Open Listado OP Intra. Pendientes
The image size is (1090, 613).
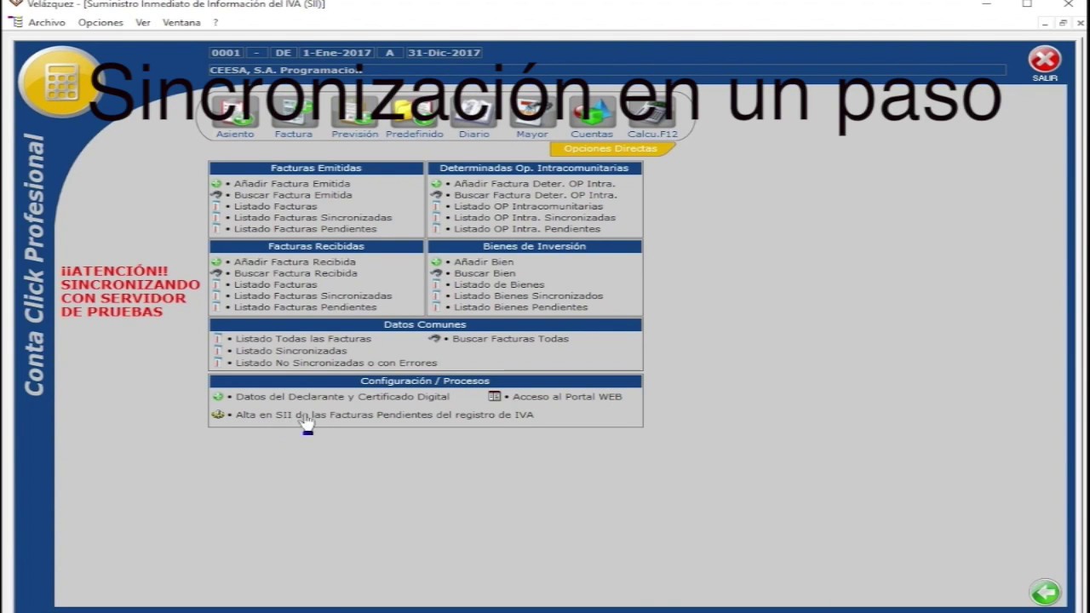coord(527,229)
